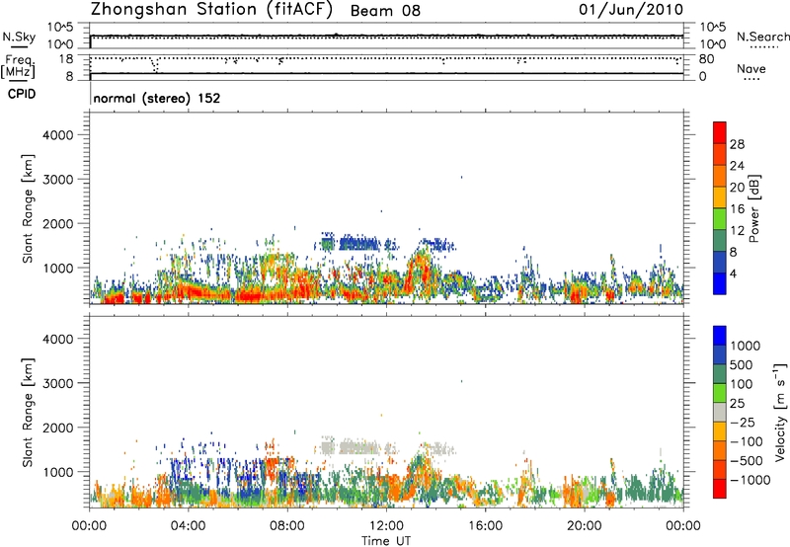This screenshot has height=547, width=790.
Task: Pick the Power bar segment between 12 and 16
Action: pyautogui.click(x=720, y=218)
